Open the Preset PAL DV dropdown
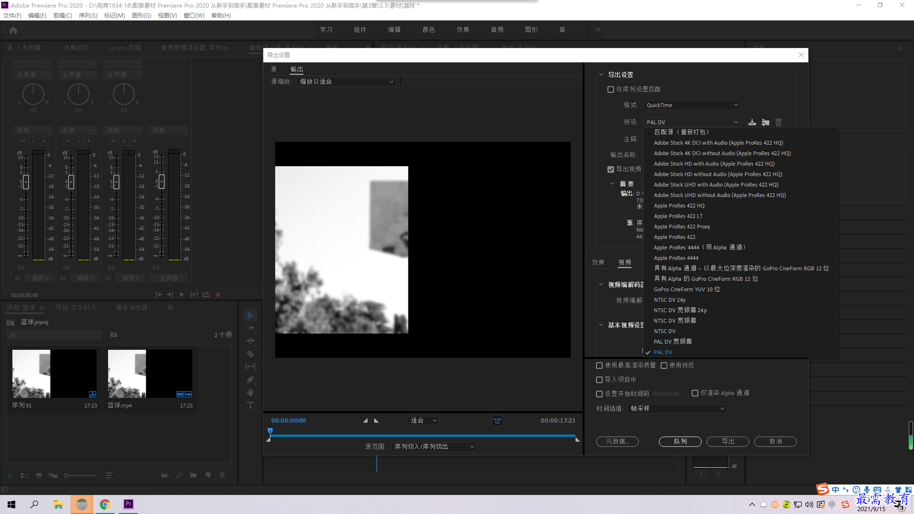Image resolution: width=914 pixels, height=514 pixels. tap(692, 122)
